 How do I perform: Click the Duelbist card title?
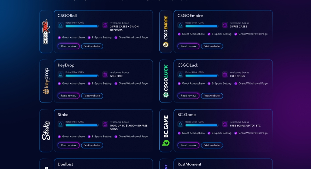point(65,164)
